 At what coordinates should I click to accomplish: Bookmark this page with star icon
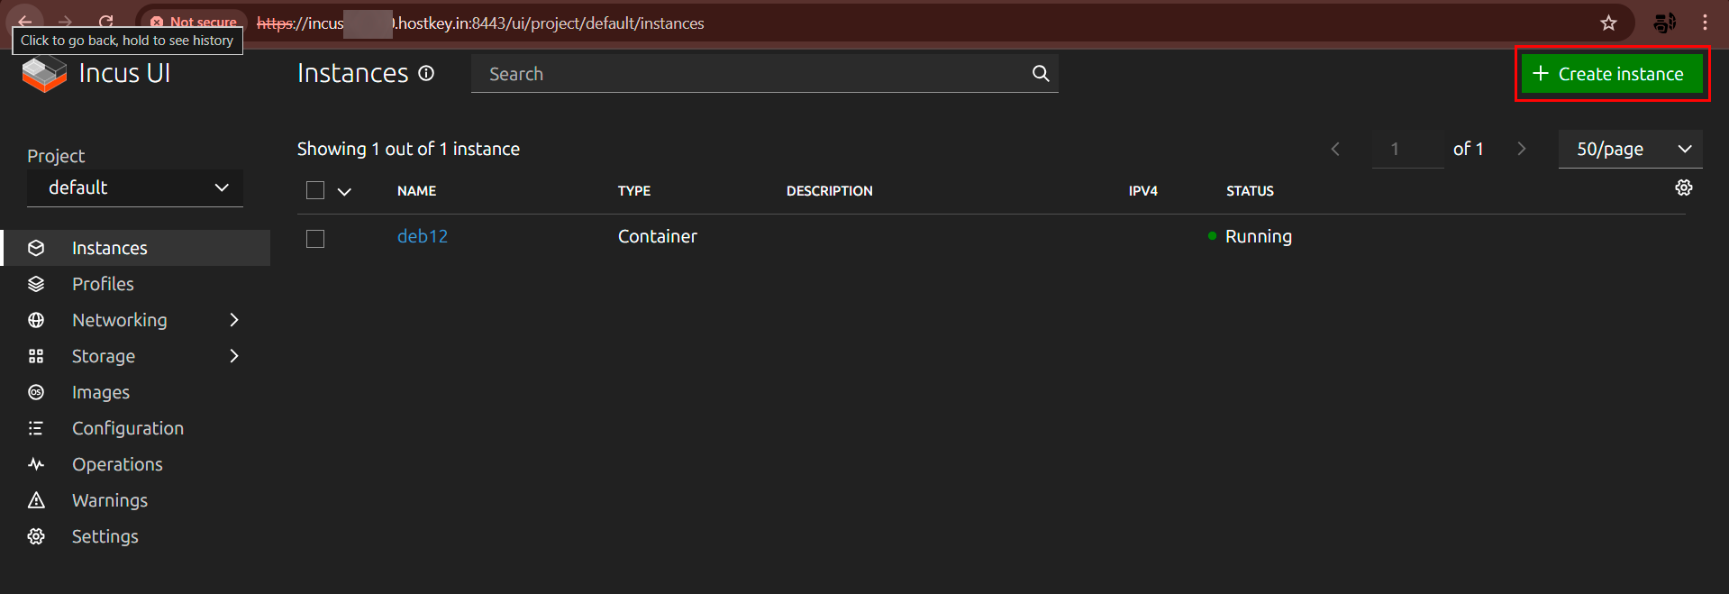click(1608, 23)
